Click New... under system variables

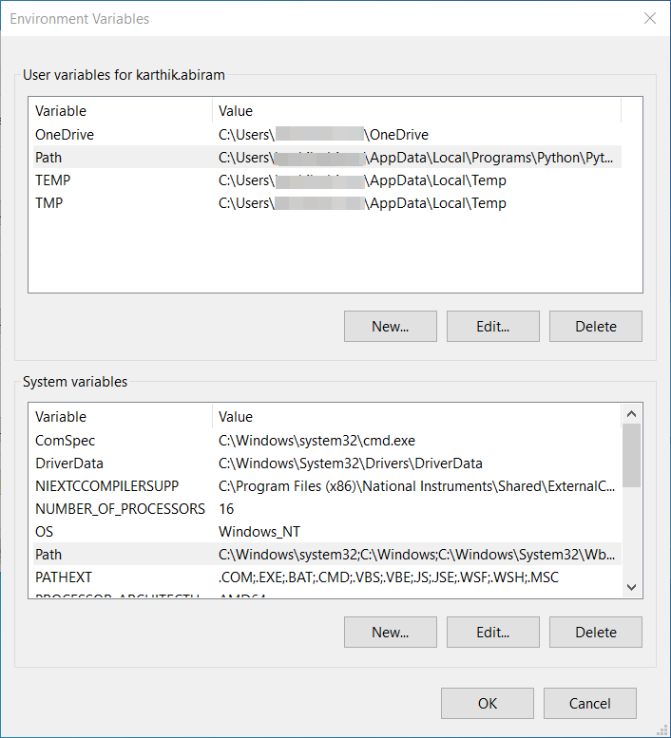[x=390, y=632]
